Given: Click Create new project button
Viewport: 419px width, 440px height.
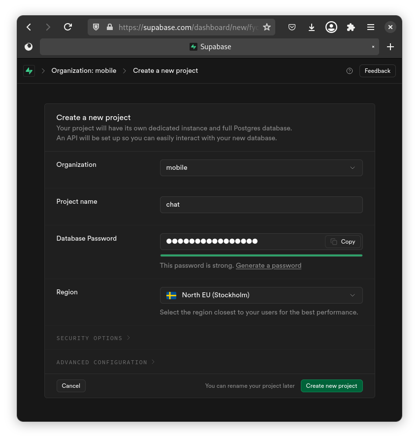Looking at the screenshot, I should click(x=331, y=386).
